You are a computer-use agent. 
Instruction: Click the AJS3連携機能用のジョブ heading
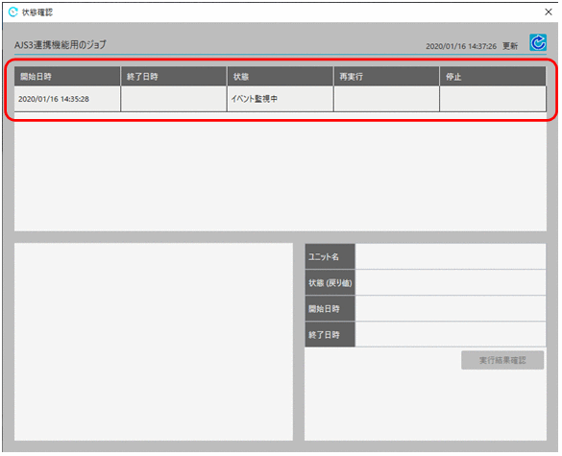61,45
